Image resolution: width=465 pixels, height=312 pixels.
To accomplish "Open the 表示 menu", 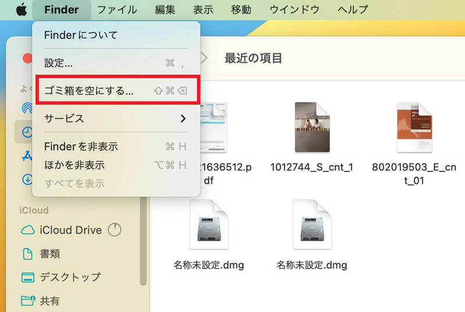I will pyautogui.click(x=203, y=10).
